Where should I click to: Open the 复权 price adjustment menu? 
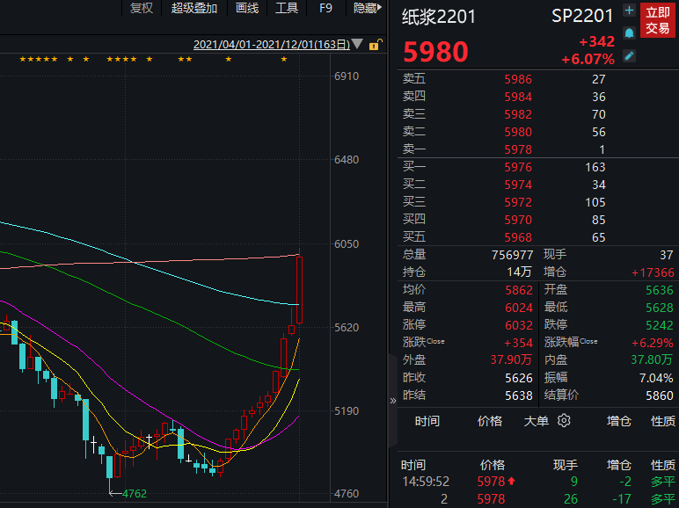[x=141, y=8]
